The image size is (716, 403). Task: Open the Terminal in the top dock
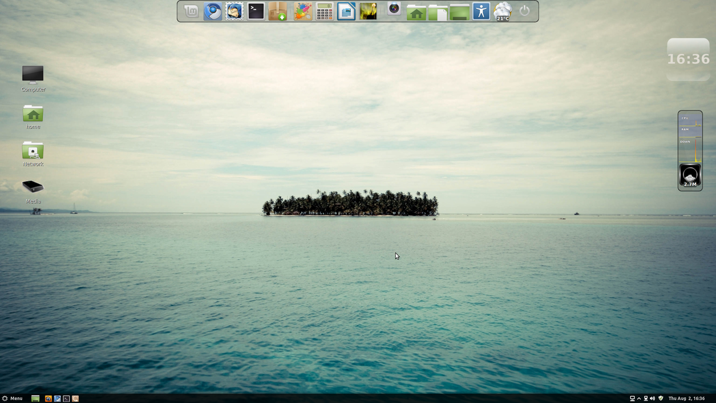point(256,11)
